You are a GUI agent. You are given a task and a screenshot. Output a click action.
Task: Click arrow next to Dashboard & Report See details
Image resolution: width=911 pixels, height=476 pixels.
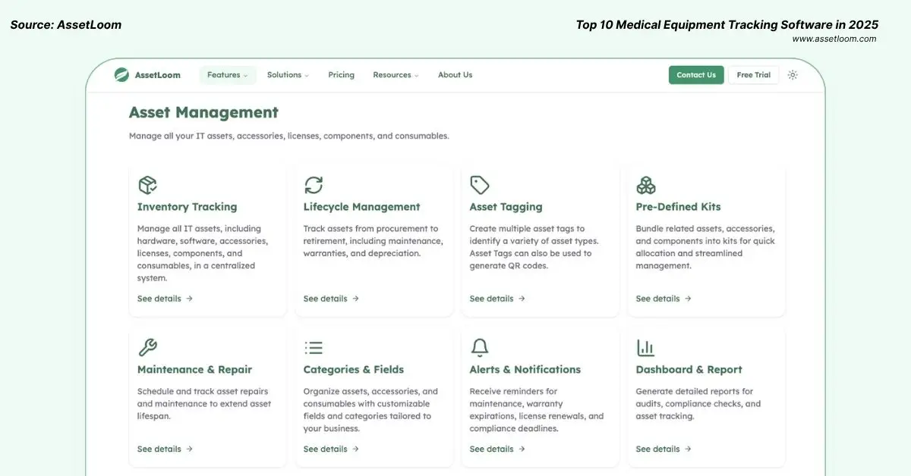tap(688, 449)
